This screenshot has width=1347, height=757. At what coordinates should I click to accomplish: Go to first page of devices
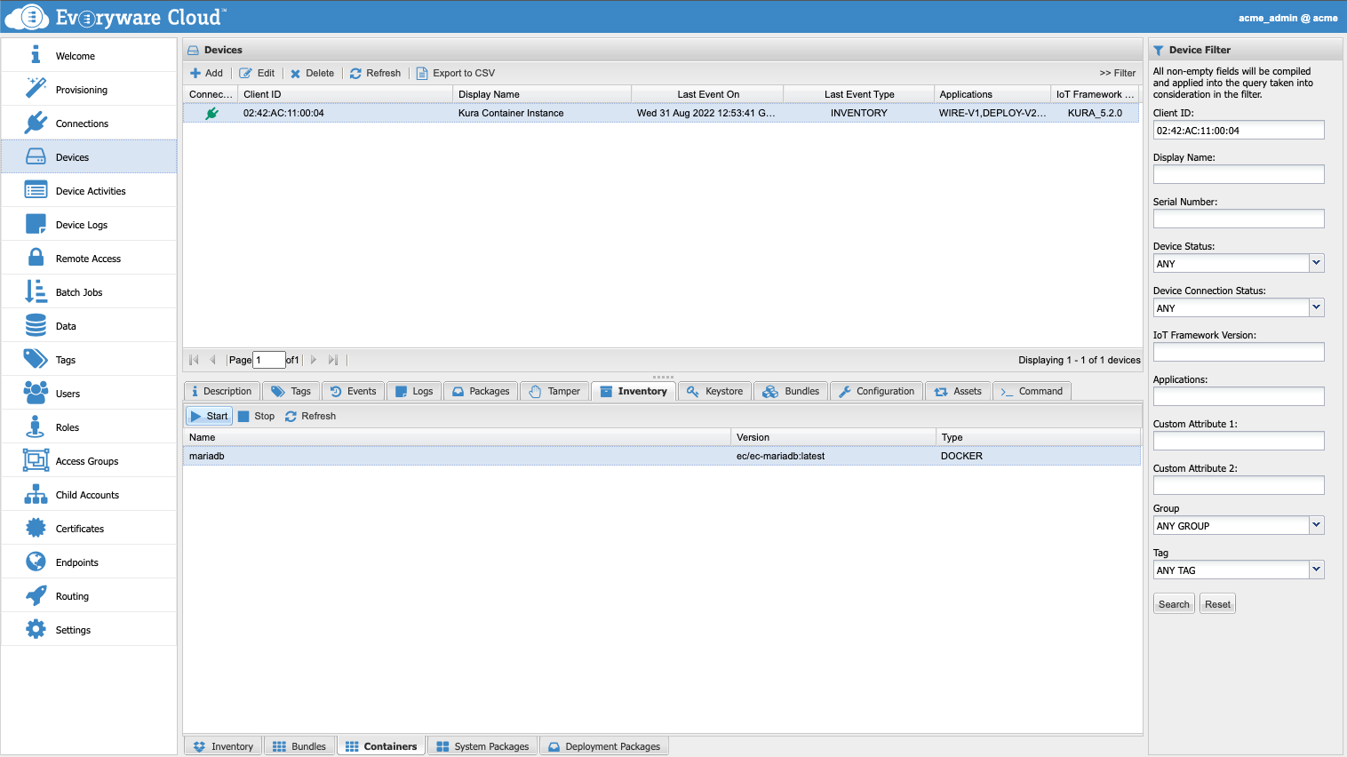(x=195, y=360)
